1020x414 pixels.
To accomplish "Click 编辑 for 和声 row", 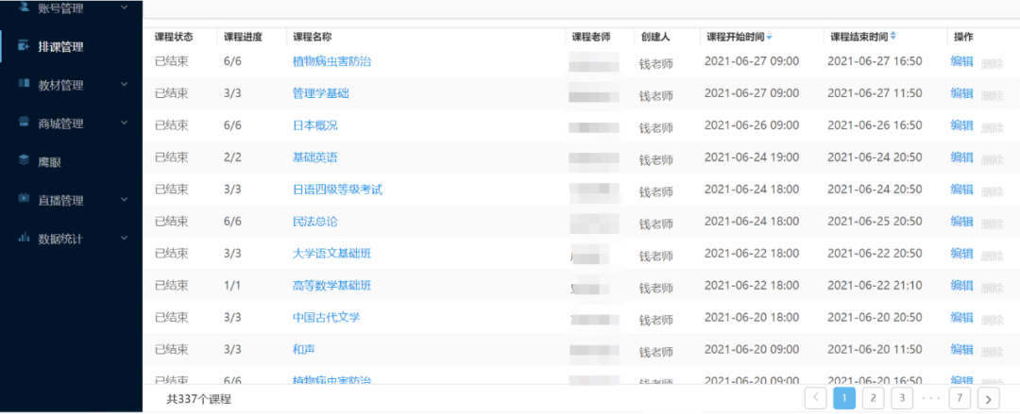I will (x=961, y=350).
